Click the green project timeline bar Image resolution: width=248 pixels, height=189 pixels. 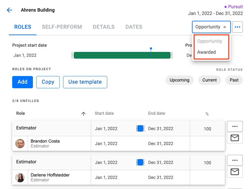pyautogui.click(x=122, y=55)
